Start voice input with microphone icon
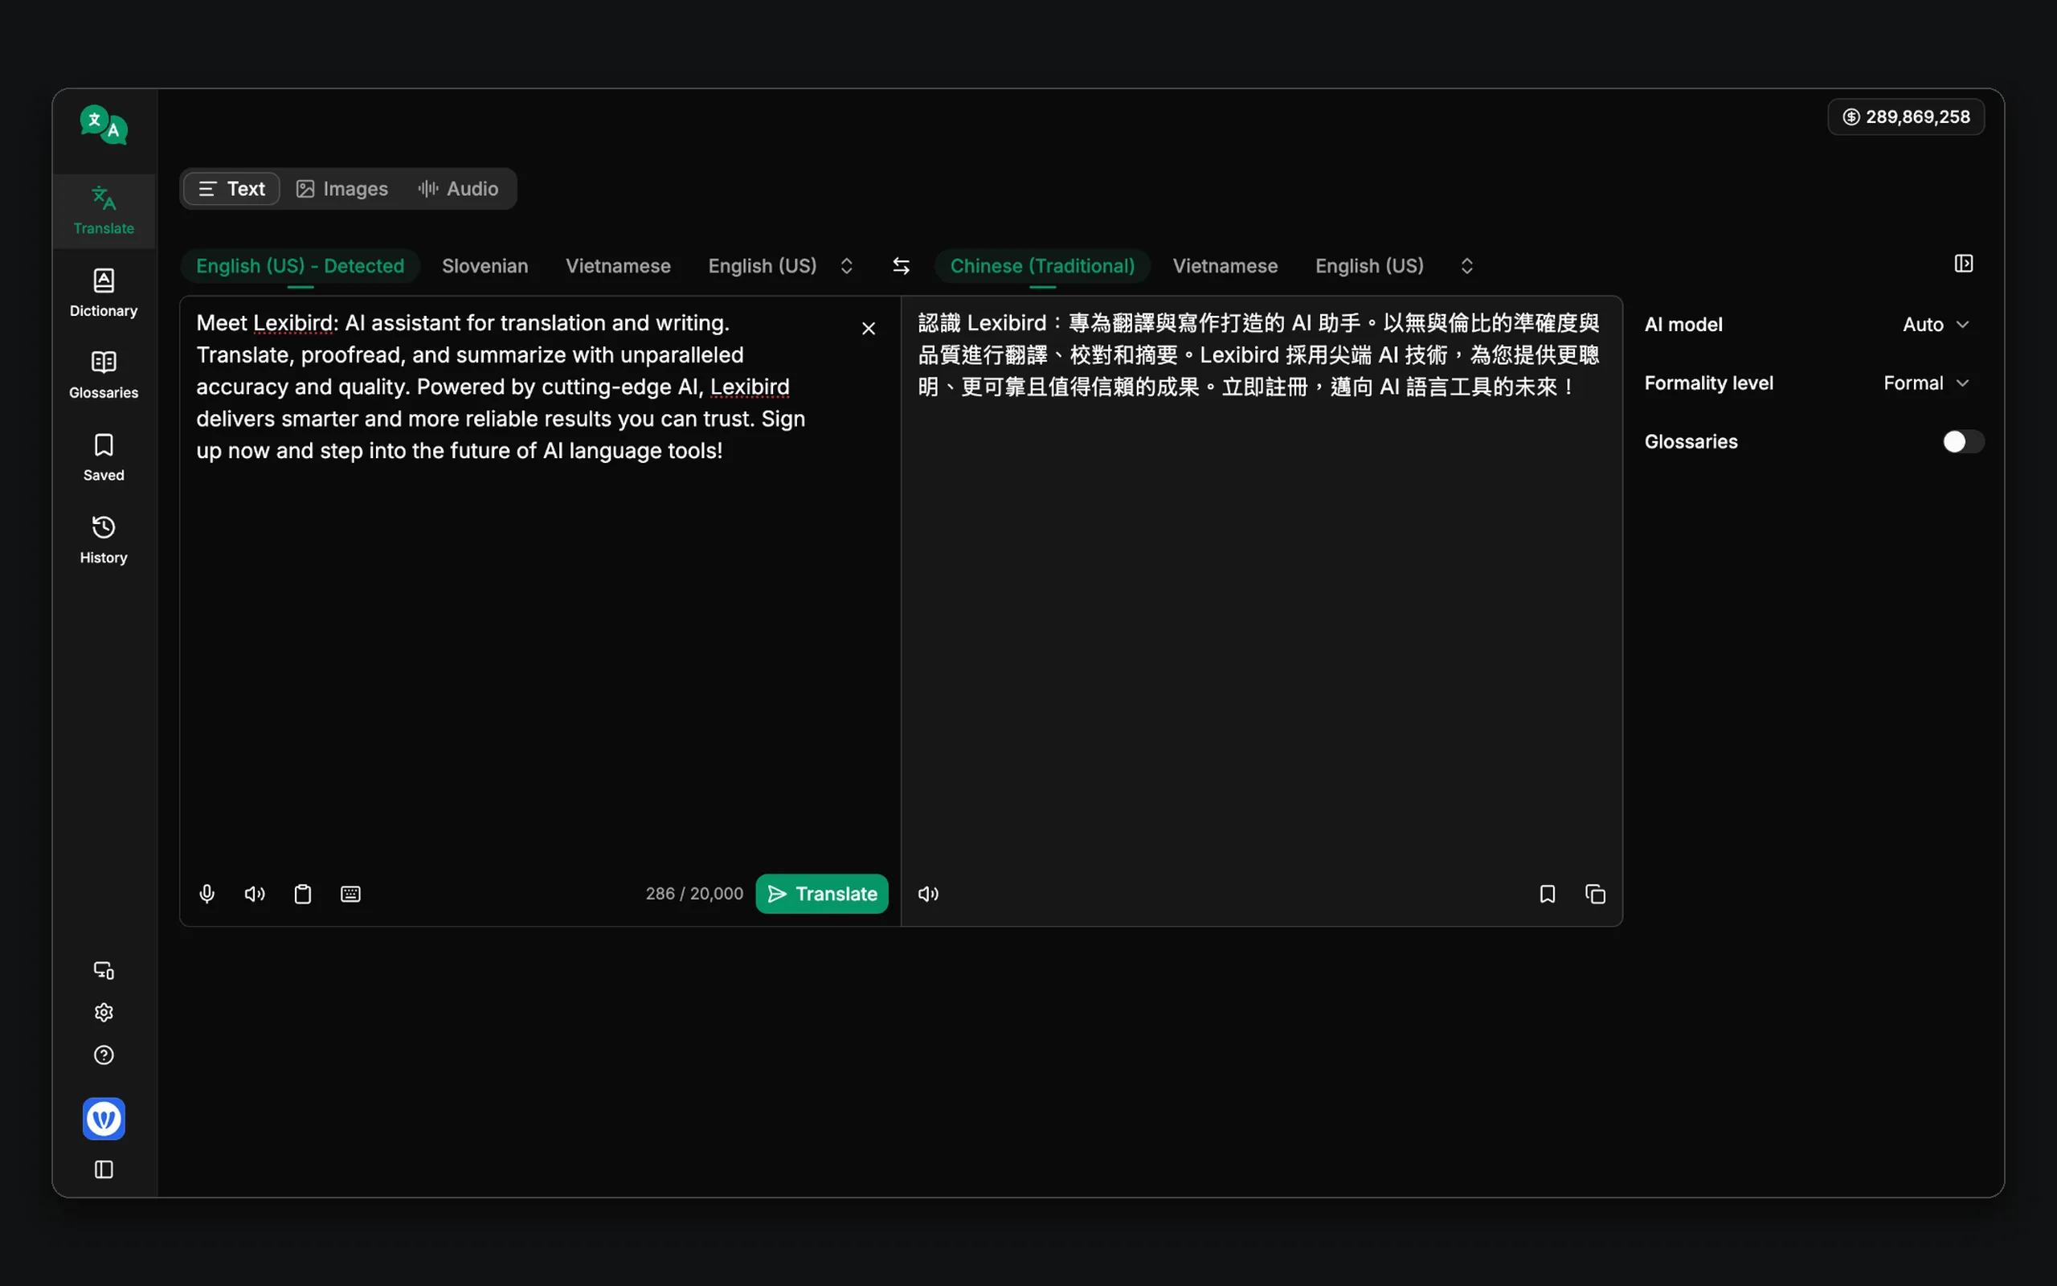This screenshot has width=2057, height=1286. click(x=207, y=894)
